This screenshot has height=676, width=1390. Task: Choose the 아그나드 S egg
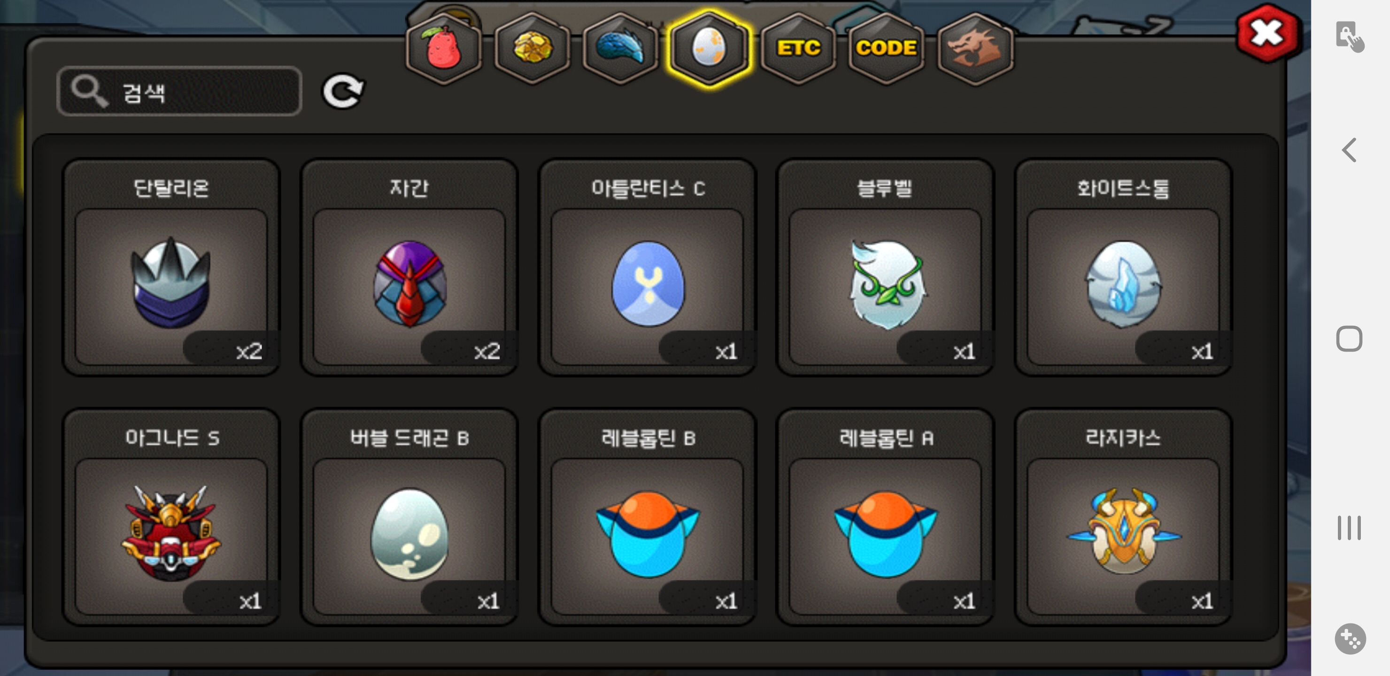[x=171, y=517]
